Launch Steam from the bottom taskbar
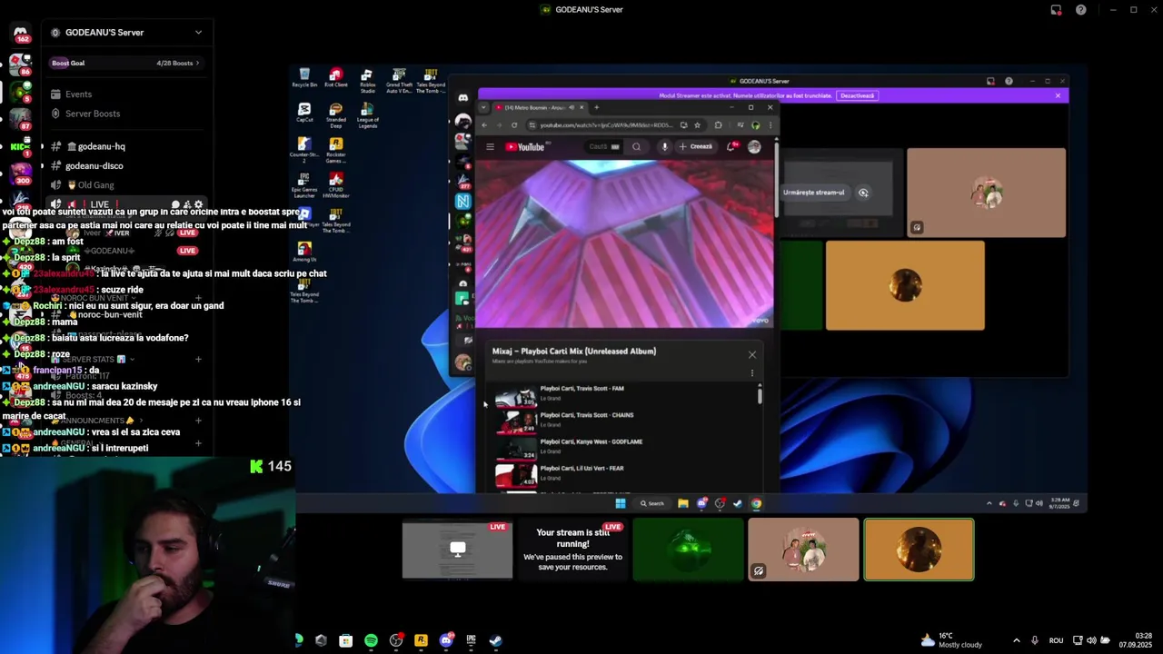The height and width of the screenshot is (654, 1163). click(x=495, y=641)
